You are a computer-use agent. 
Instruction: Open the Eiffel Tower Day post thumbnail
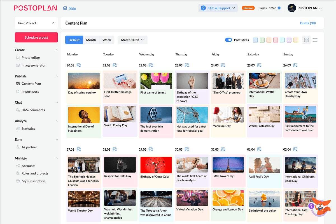click(228, 165)
